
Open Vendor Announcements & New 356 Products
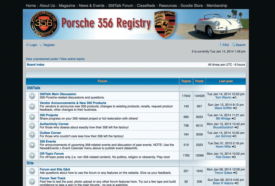point(73,103)
